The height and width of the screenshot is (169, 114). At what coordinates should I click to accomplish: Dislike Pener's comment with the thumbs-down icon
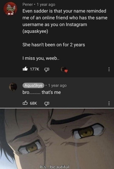pos(47,69)
